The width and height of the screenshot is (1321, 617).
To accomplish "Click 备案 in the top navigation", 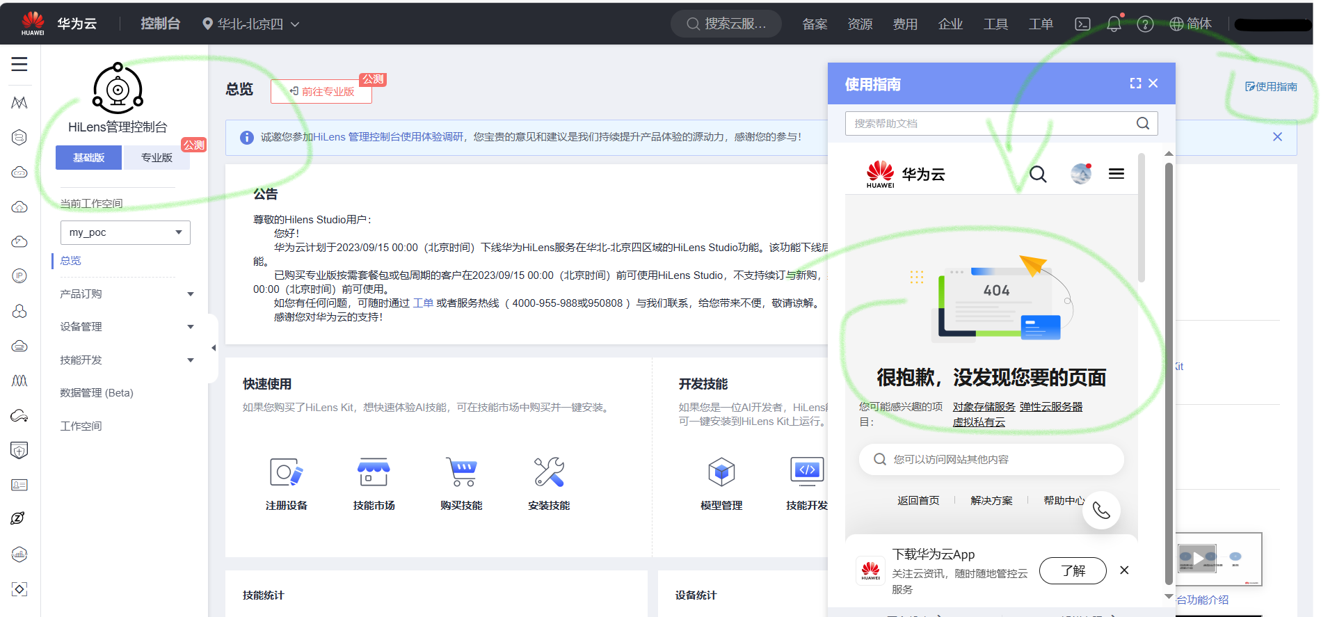I will (815, 24).
